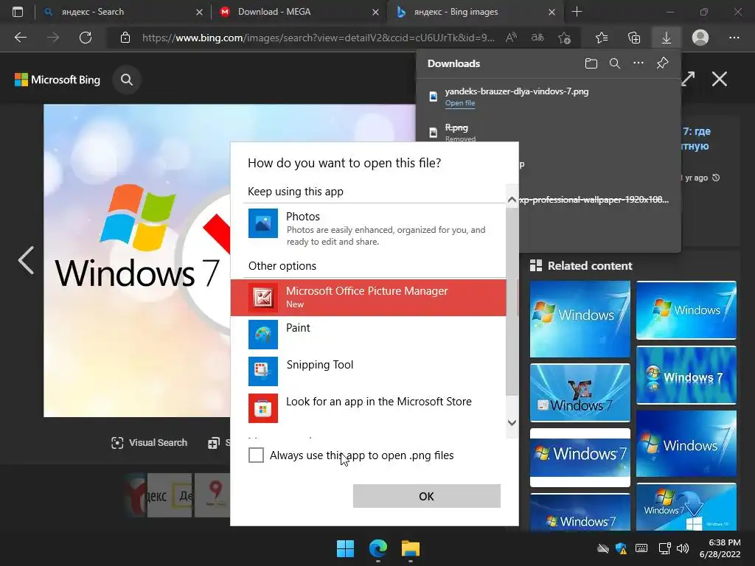The height and width of the screenshot is (566, 755).
Task: Open downloads folder icon in Downloads panel
Action: (x=591, y=63)
